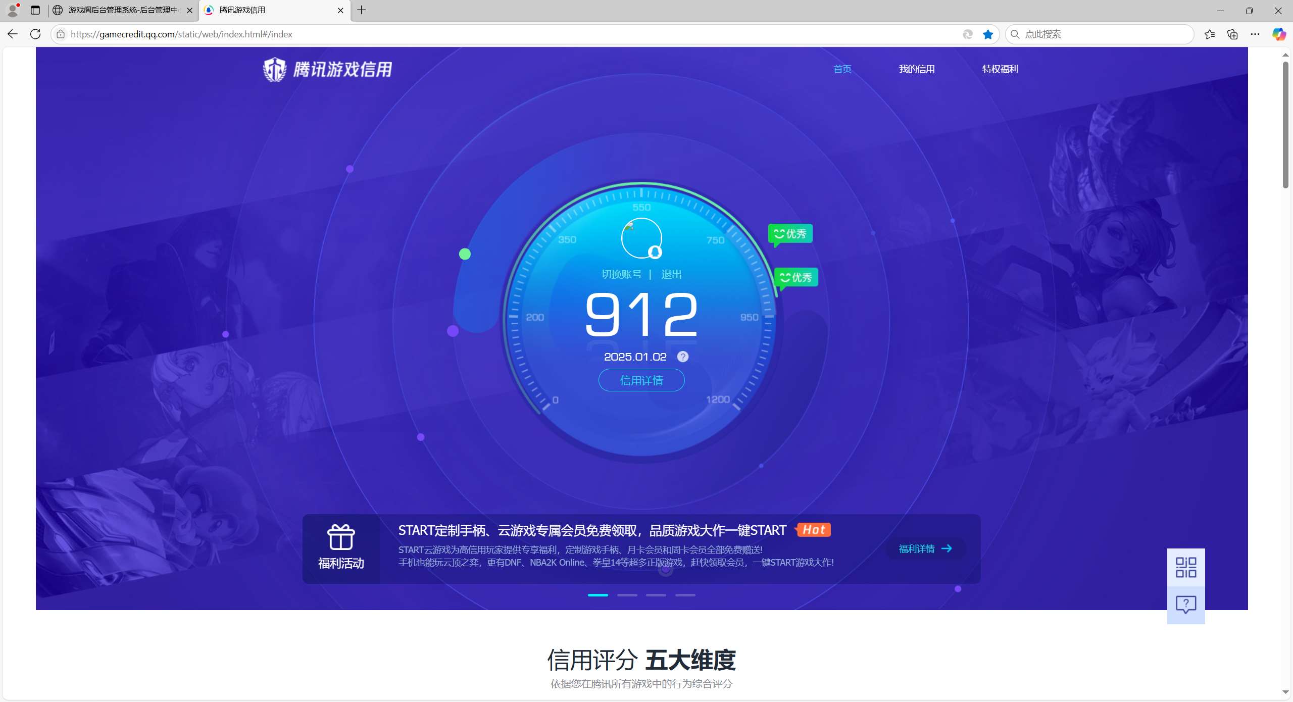Image resolution: width=1293 pixels, height=702 pixels.
Task: Select the second banner carousel indicator
Action: [627, 595]
